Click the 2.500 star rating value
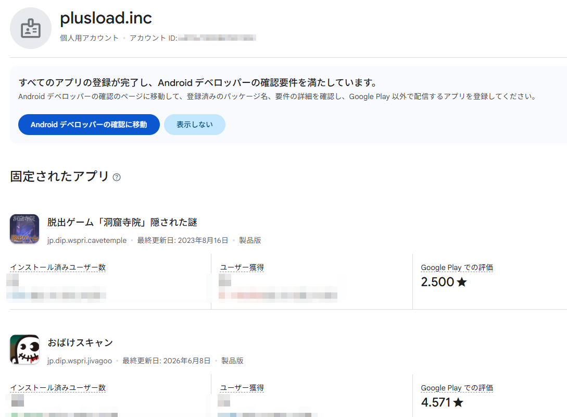Image resolution: width=567 pixels, height=417 pixels. [x=437, y=282]
